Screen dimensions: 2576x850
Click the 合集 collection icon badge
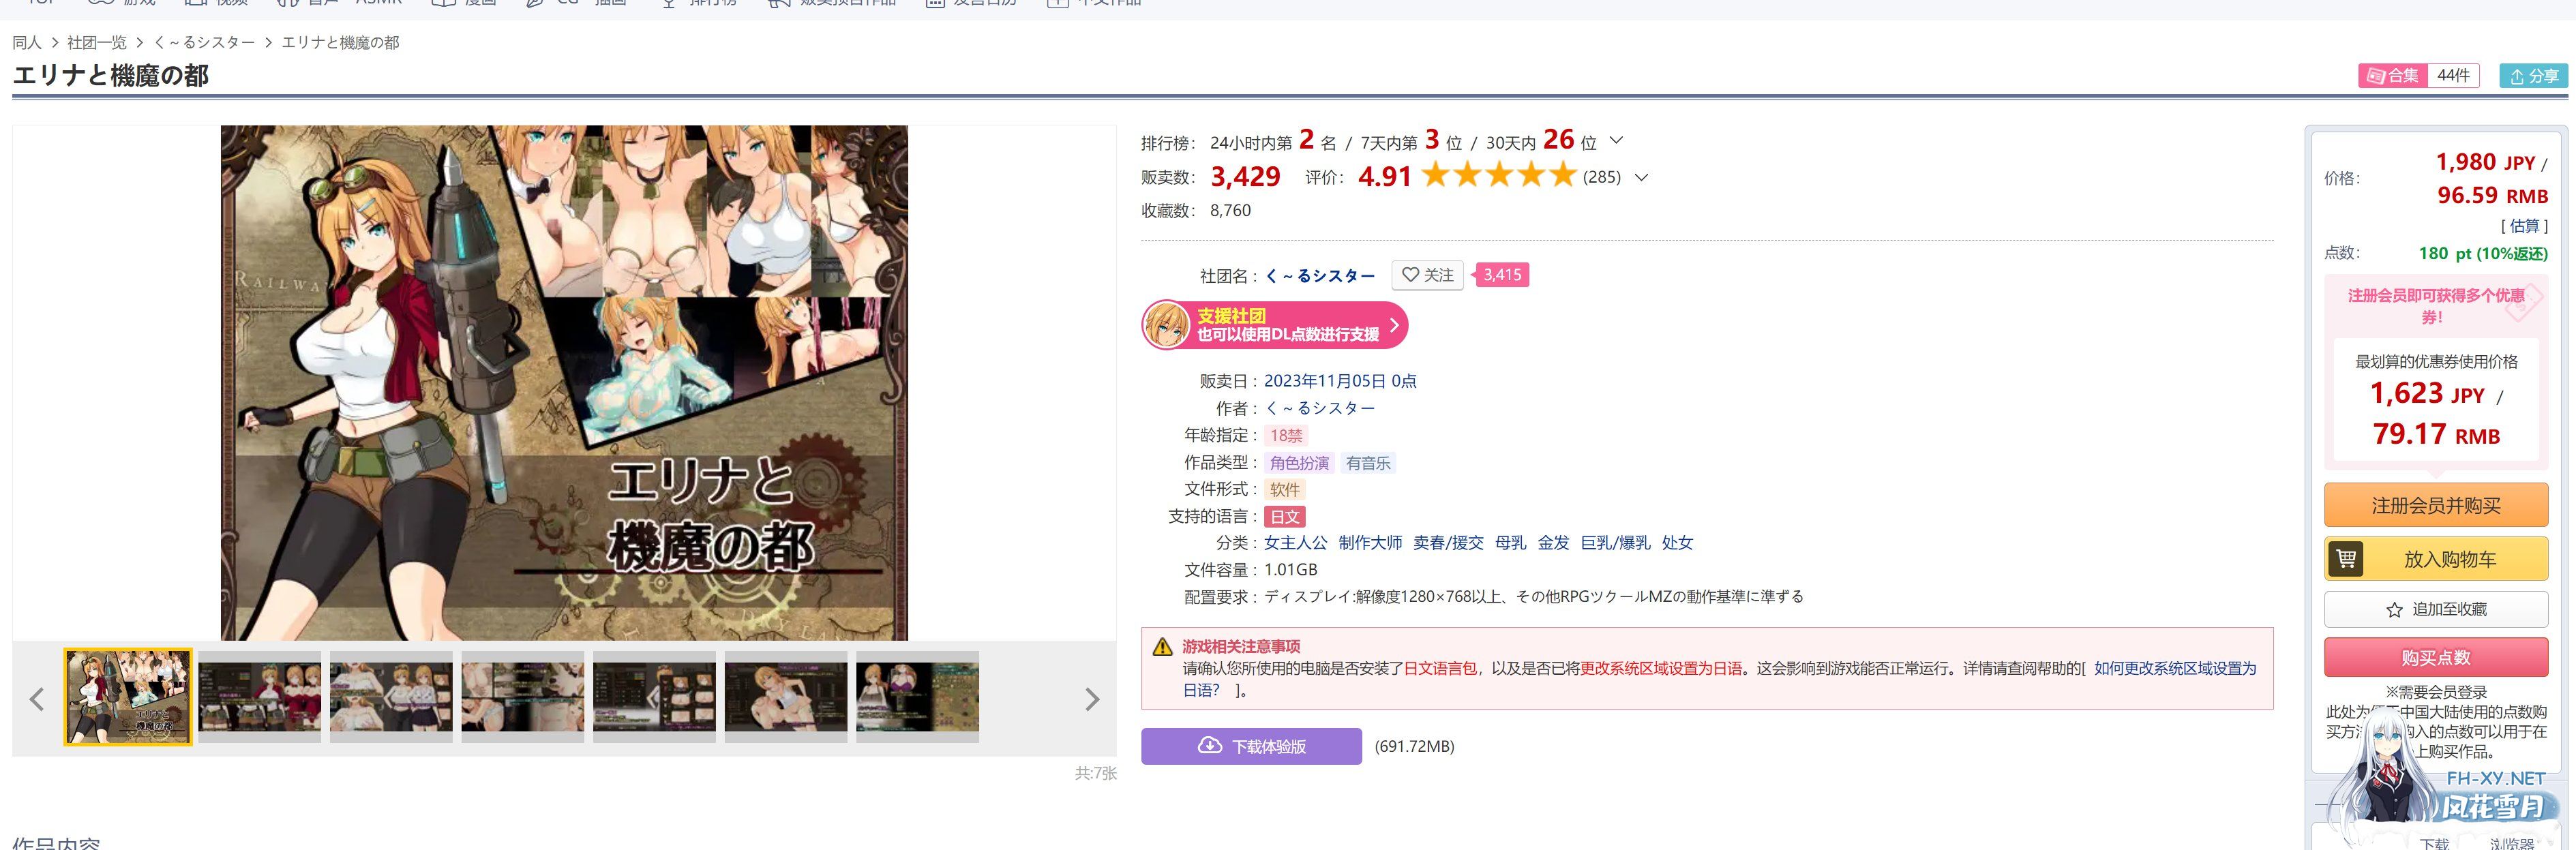[x=2393, y=76]
